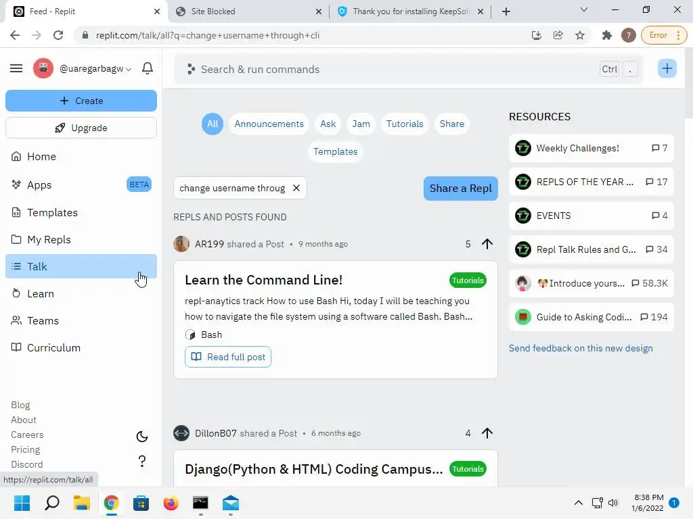
Task: Open Teams in the sidebar
Action: tap(81, 321)
